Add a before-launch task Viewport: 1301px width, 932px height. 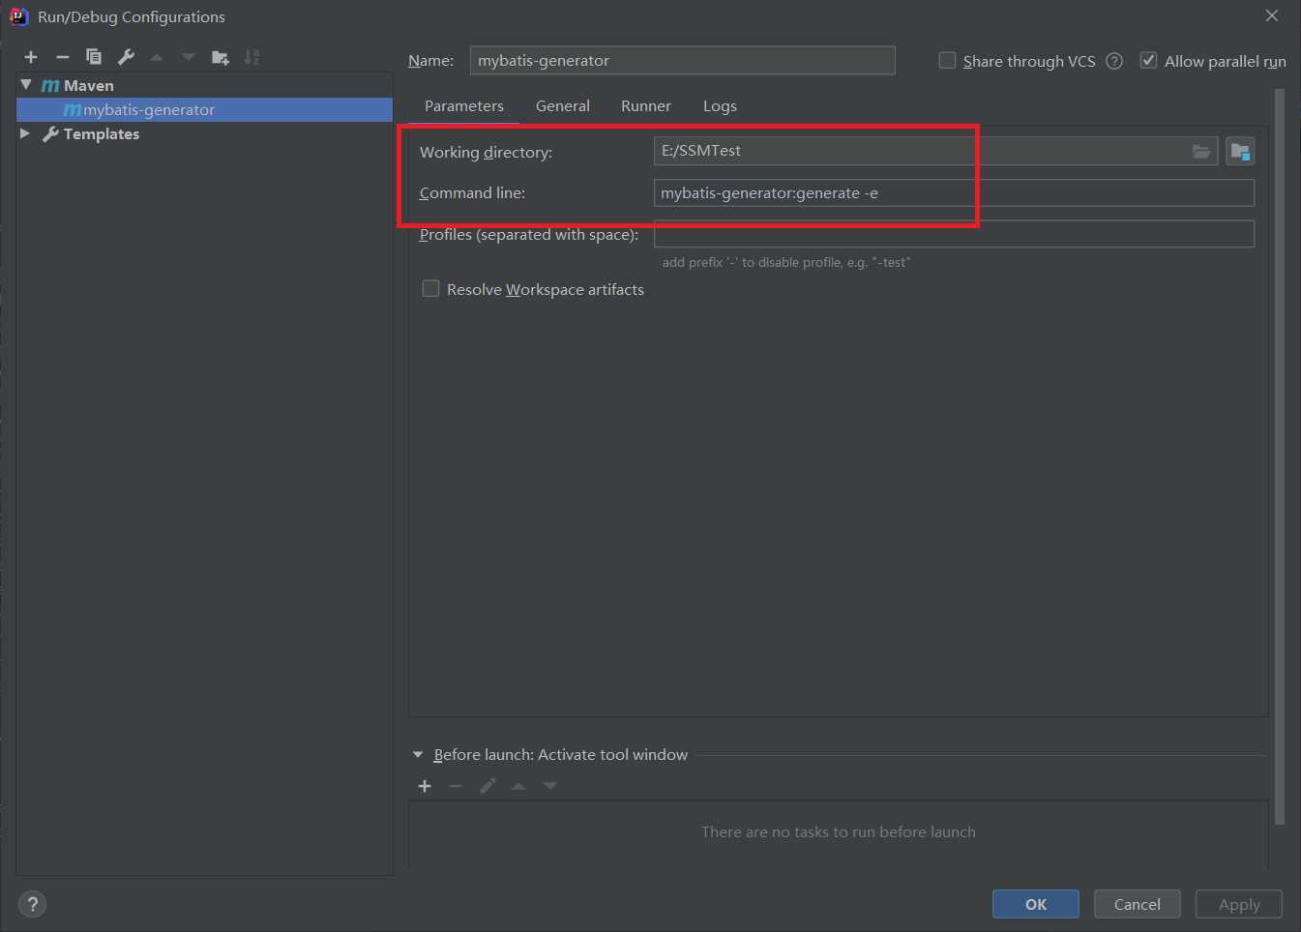[425, 786]
